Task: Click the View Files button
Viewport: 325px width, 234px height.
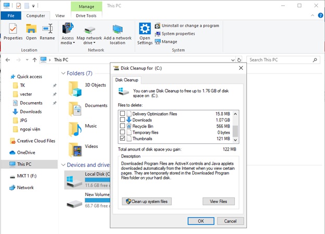Action: coord(219,202)
